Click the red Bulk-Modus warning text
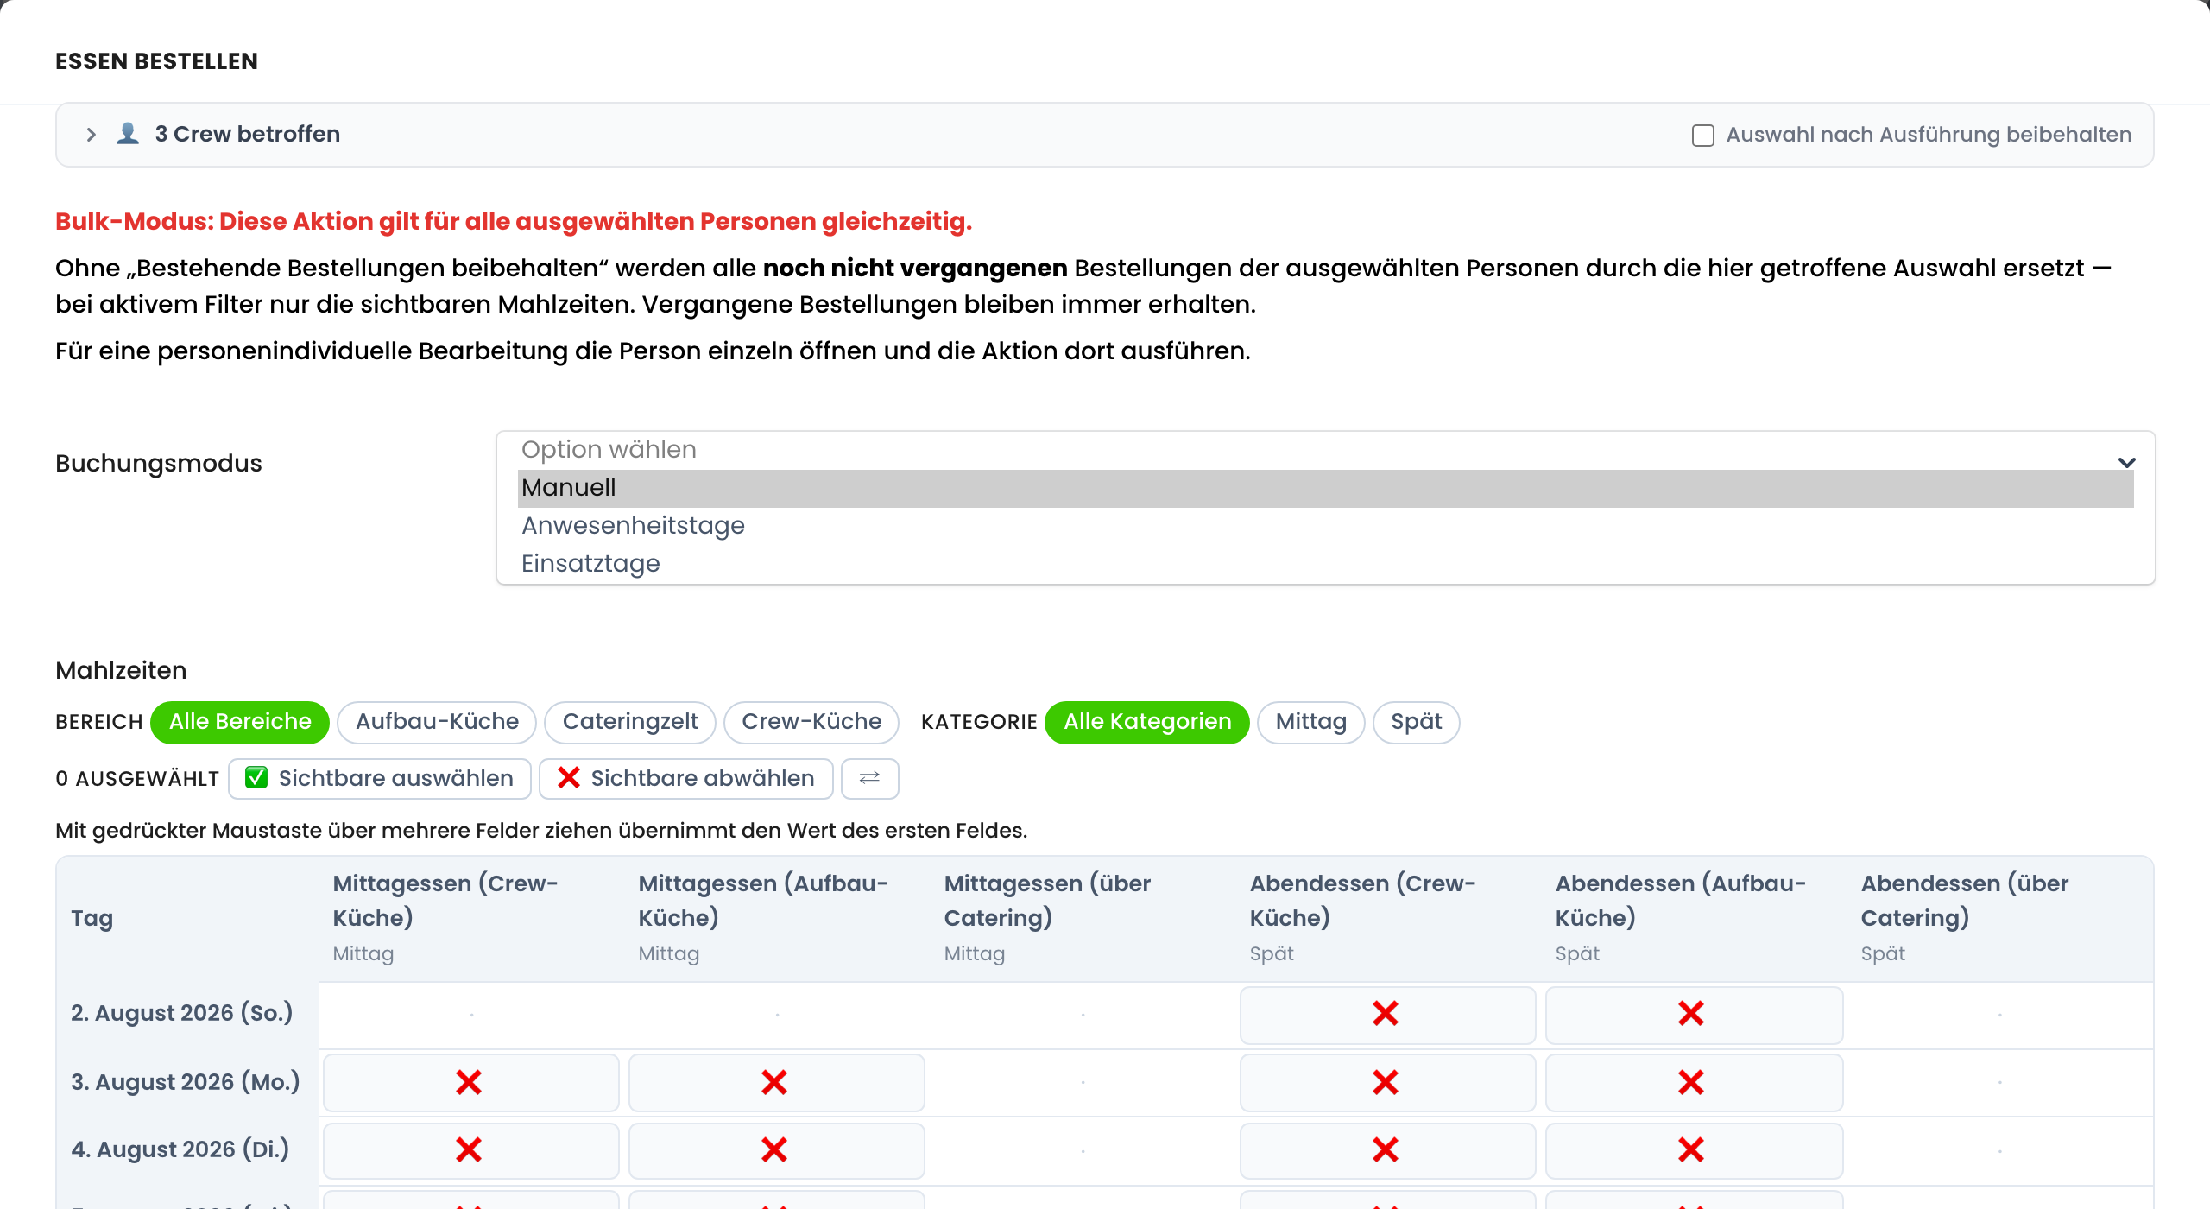Viewport: 2210px width, 1209px height. click(x=514, y=222)
